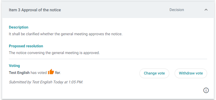Click the orange thumbs-up vote icon
216x100 pixels.
pyautogui.click(x=51, y=72)
